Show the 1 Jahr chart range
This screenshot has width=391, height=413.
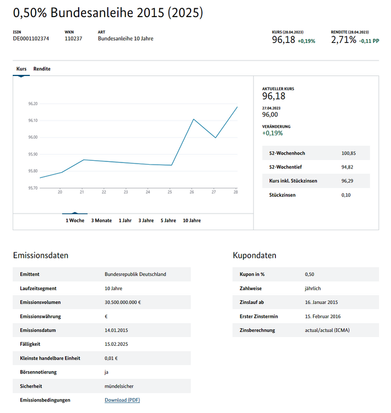(125, 220)
